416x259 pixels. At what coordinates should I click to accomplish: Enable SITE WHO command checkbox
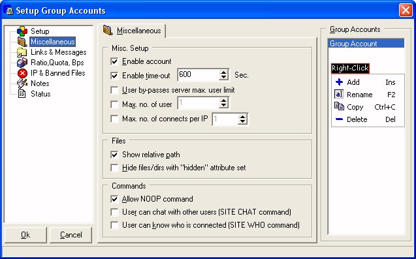tap(114, 225)
